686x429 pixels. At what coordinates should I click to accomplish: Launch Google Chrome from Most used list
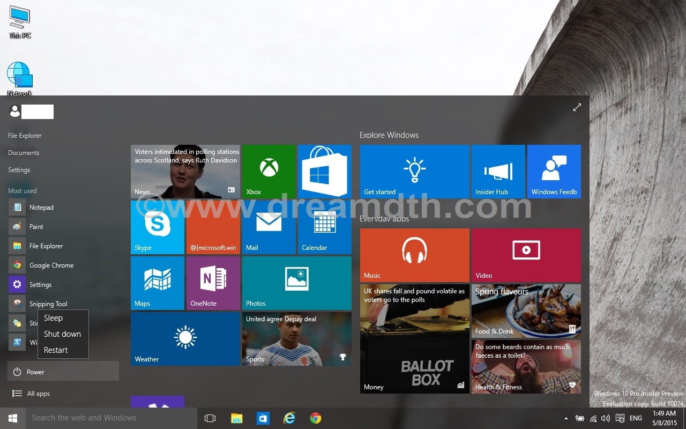63,265
